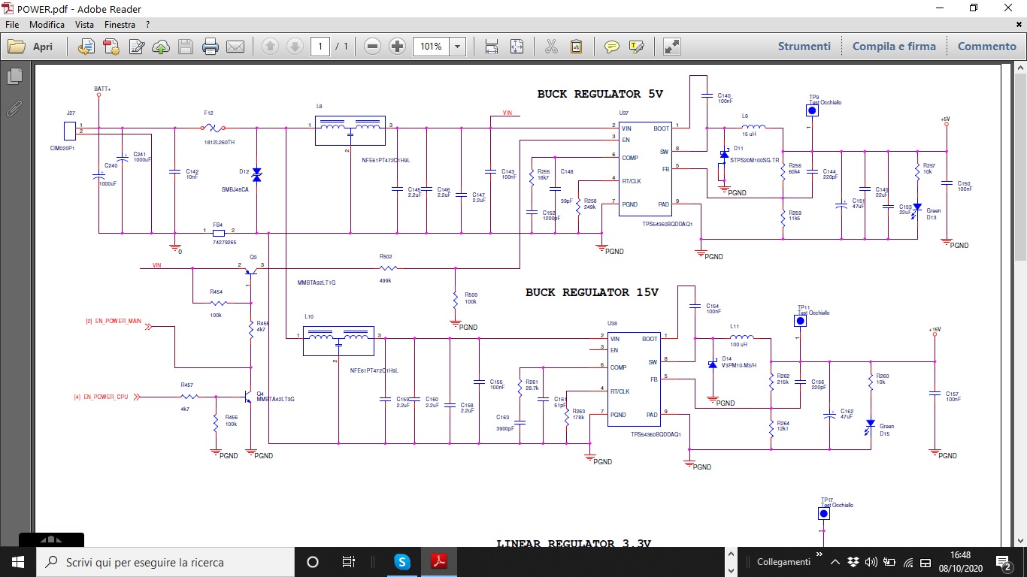Go to previous page arrow
1027x577 pixels.
(x=270, y=47)
